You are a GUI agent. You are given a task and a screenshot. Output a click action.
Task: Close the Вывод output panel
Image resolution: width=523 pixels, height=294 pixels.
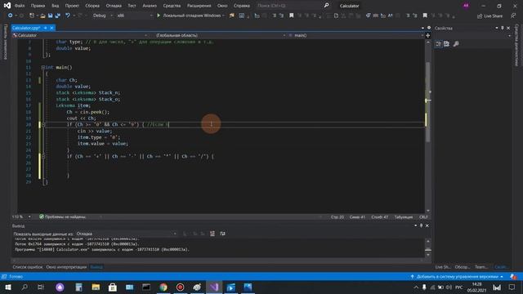[427, 225]
